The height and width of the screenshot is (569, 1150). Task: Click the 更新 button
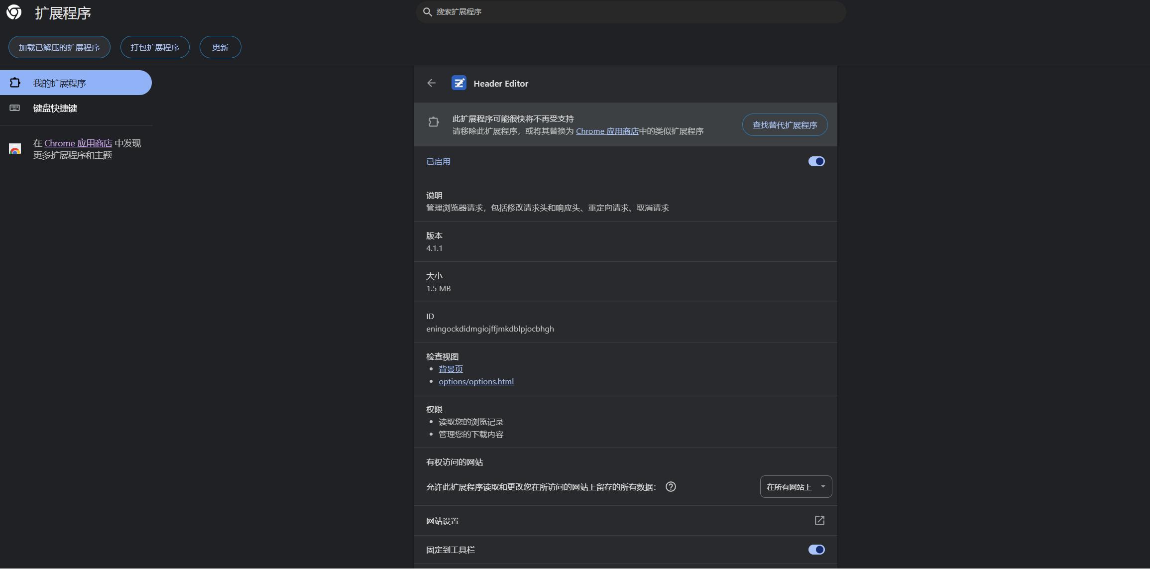(x=221, y=47)
